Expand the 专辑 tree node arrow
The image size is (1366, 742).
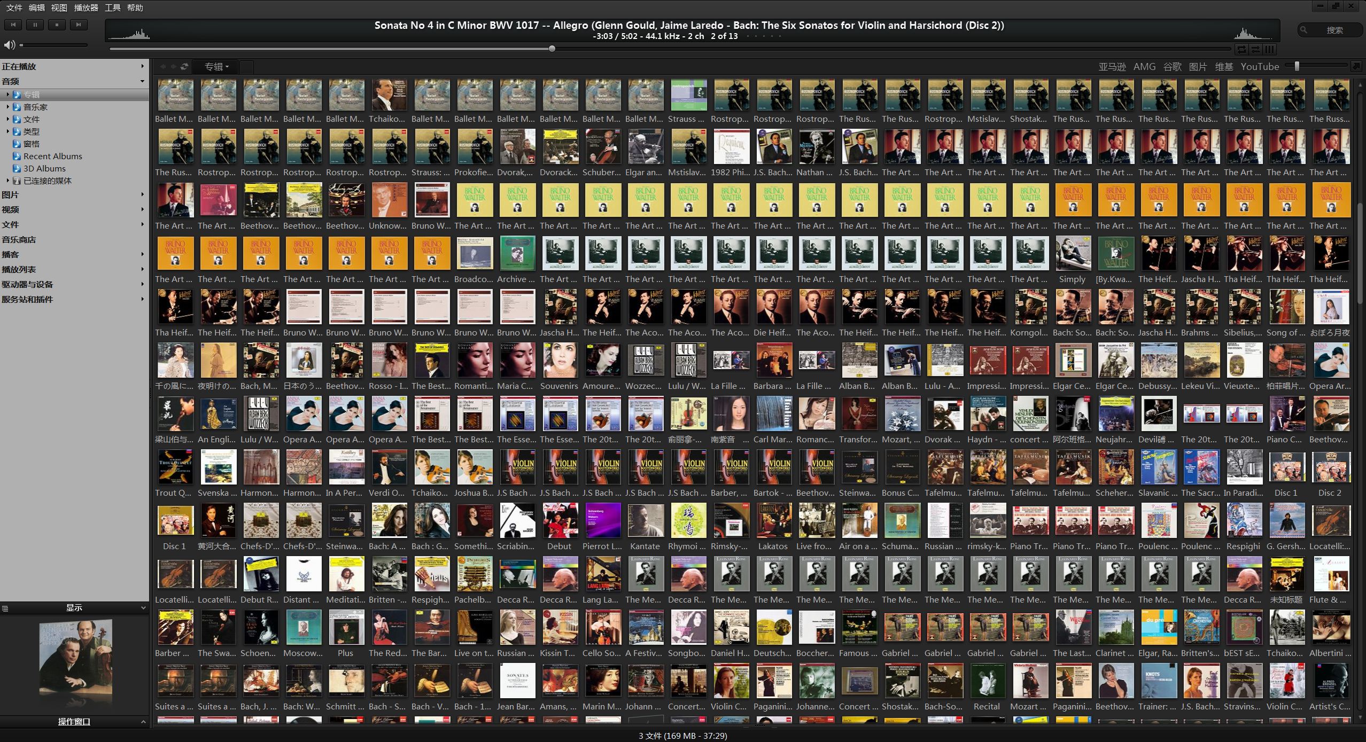(x=7, y=95)
